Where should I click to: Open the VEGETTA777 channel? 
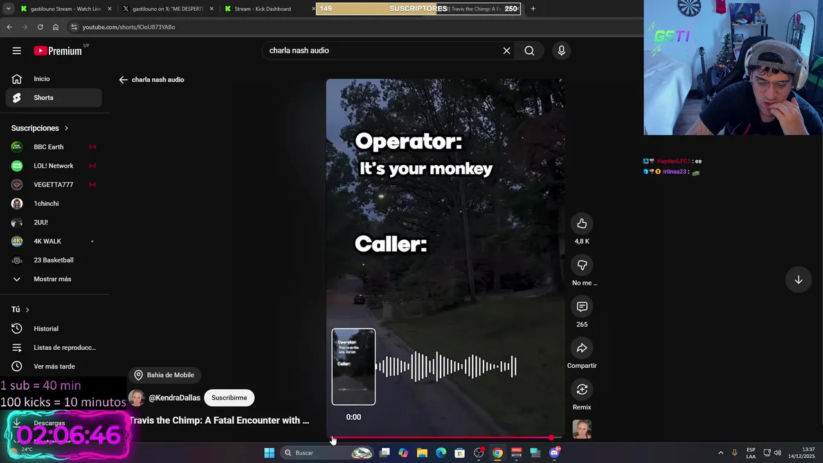click(54, 185)
